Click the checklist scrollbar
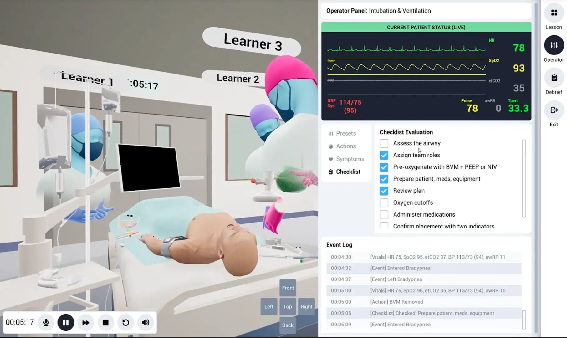This screenshot has height=338, width=567. click(x=524, y=178)
